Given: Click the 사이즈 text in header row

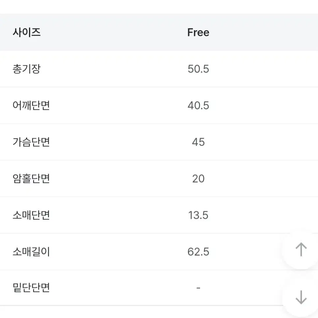Looking at the screenshot, I should [x=27, y=32].
